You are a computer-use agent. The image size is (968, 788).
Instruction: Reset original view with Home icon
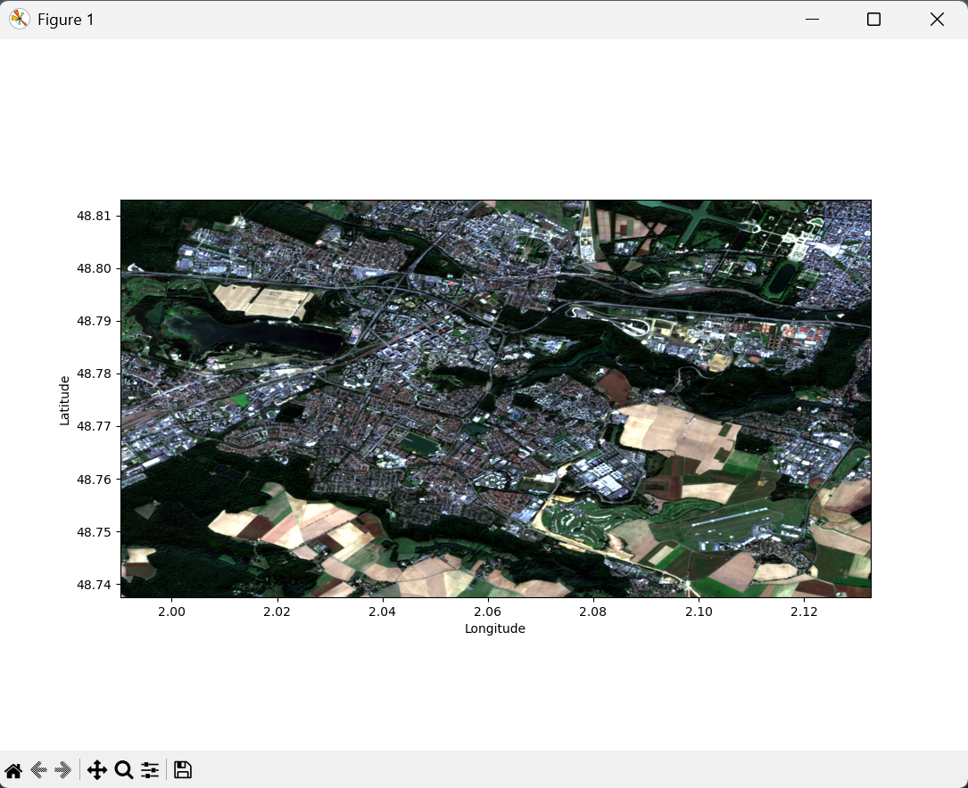point(13,770)
